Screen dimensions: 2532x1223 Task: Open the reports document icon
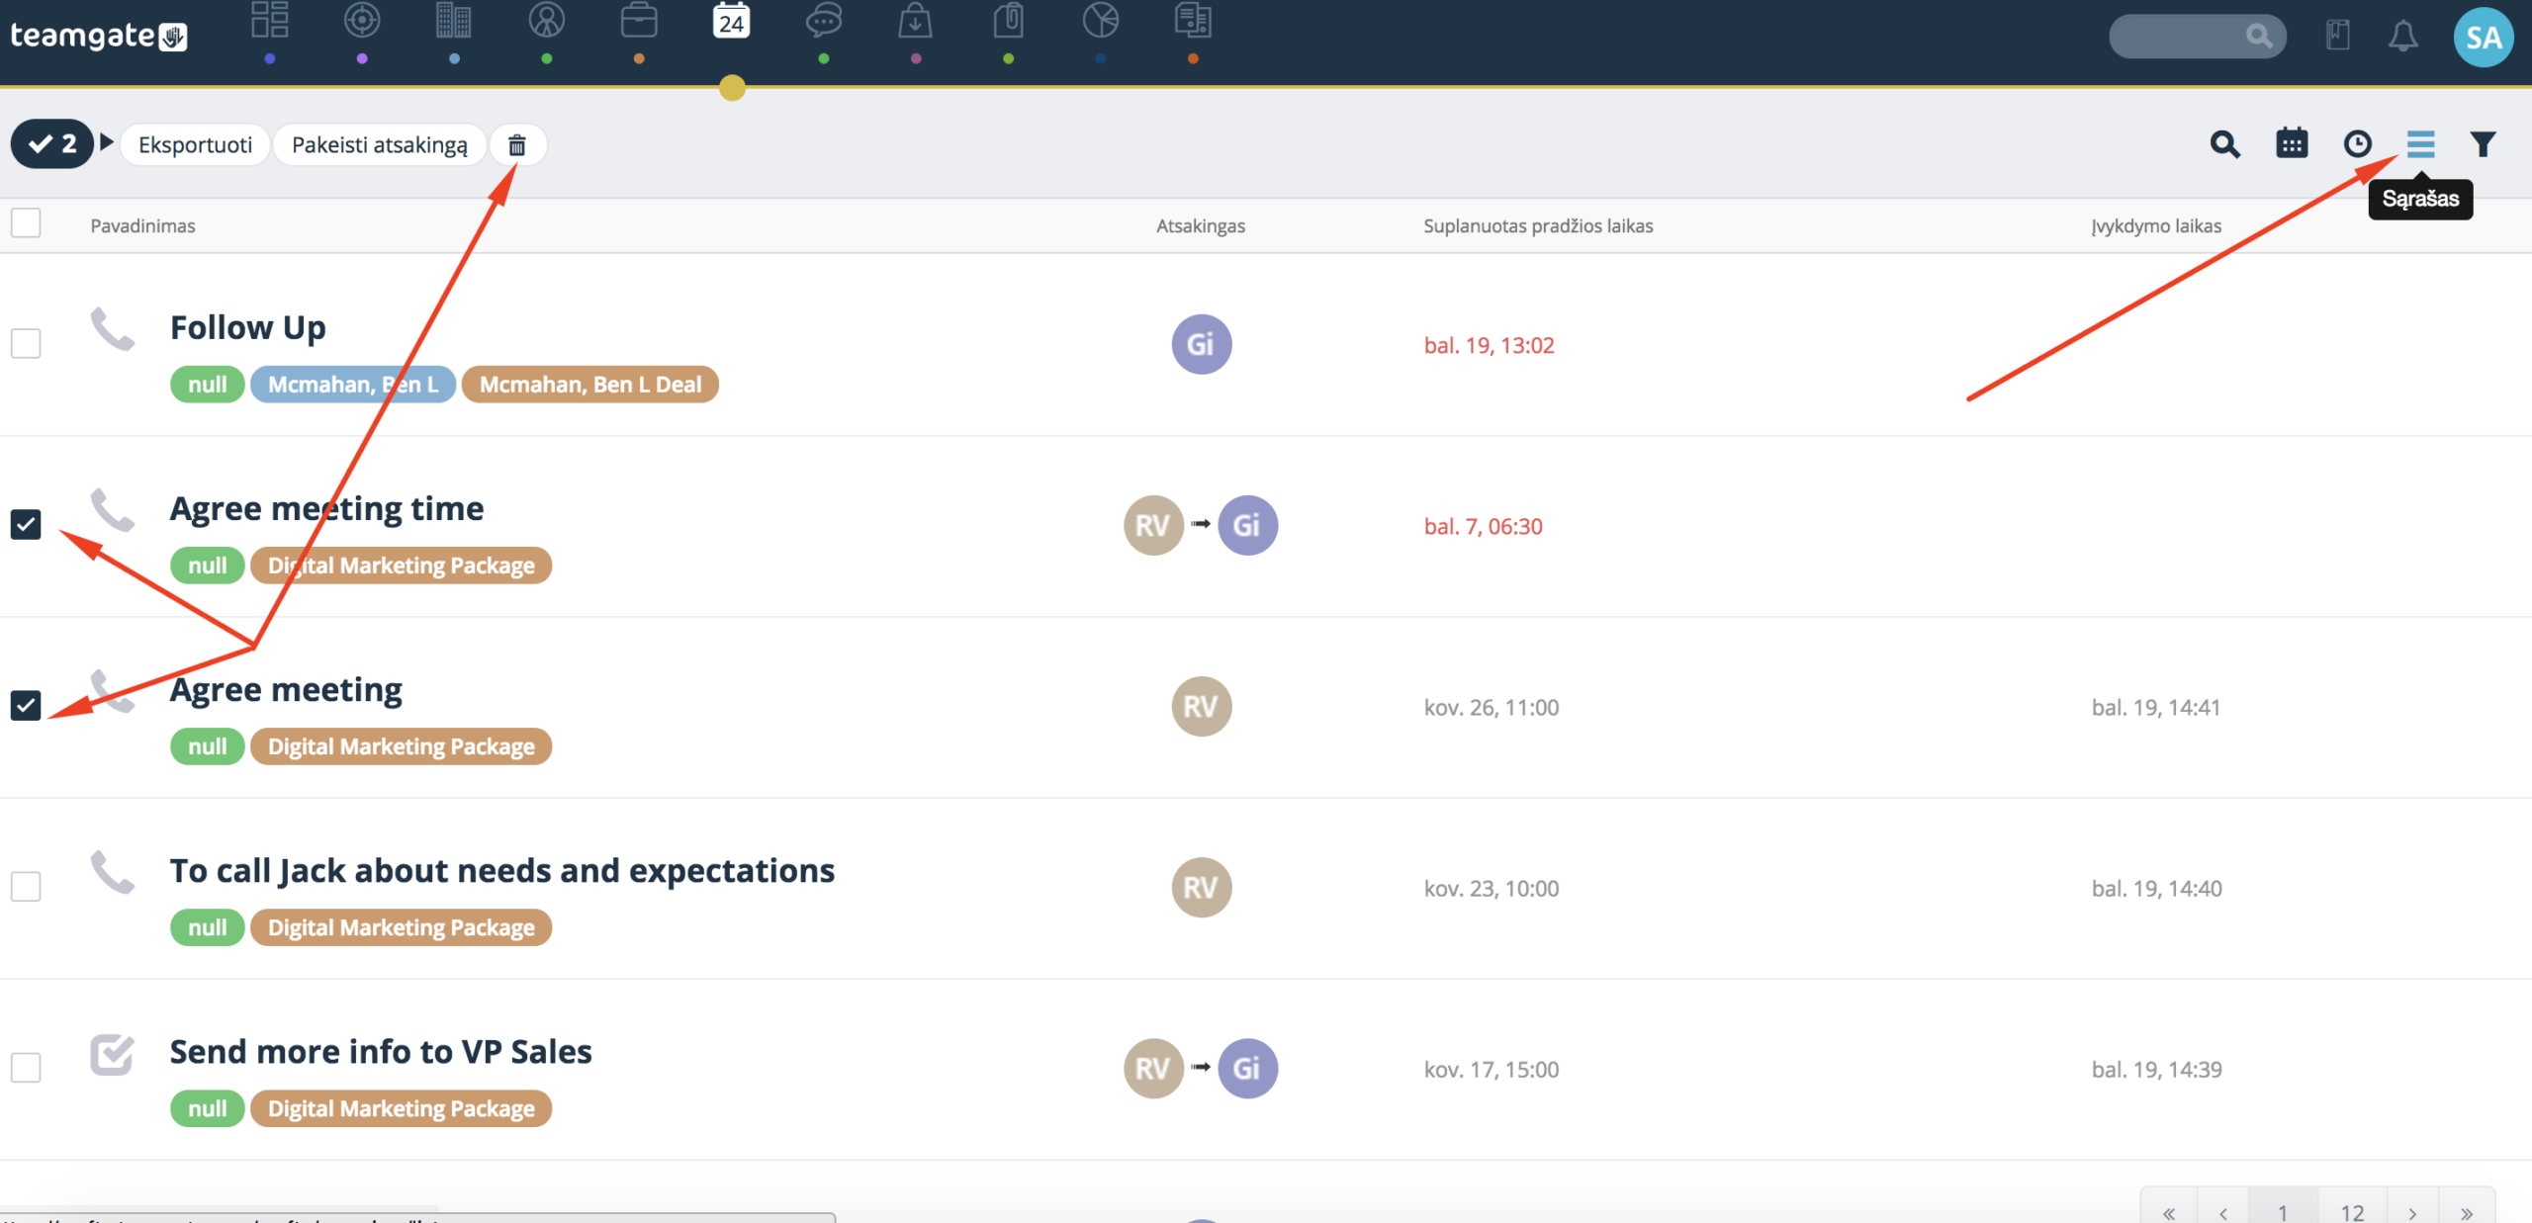1193,21
